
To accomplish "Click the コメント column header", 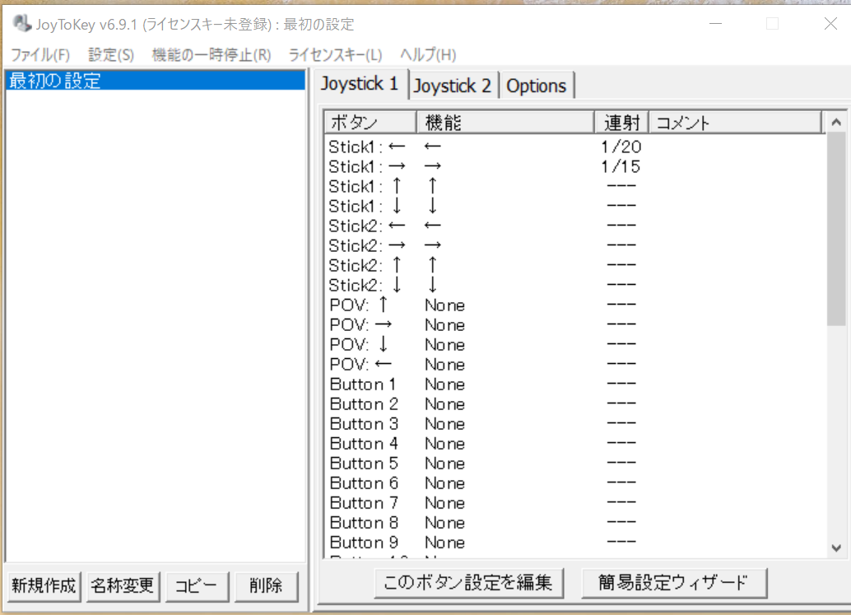I will (x=735, y=123).
